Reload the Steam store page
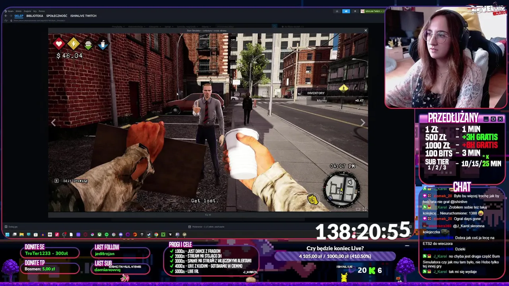 point(6,20)
